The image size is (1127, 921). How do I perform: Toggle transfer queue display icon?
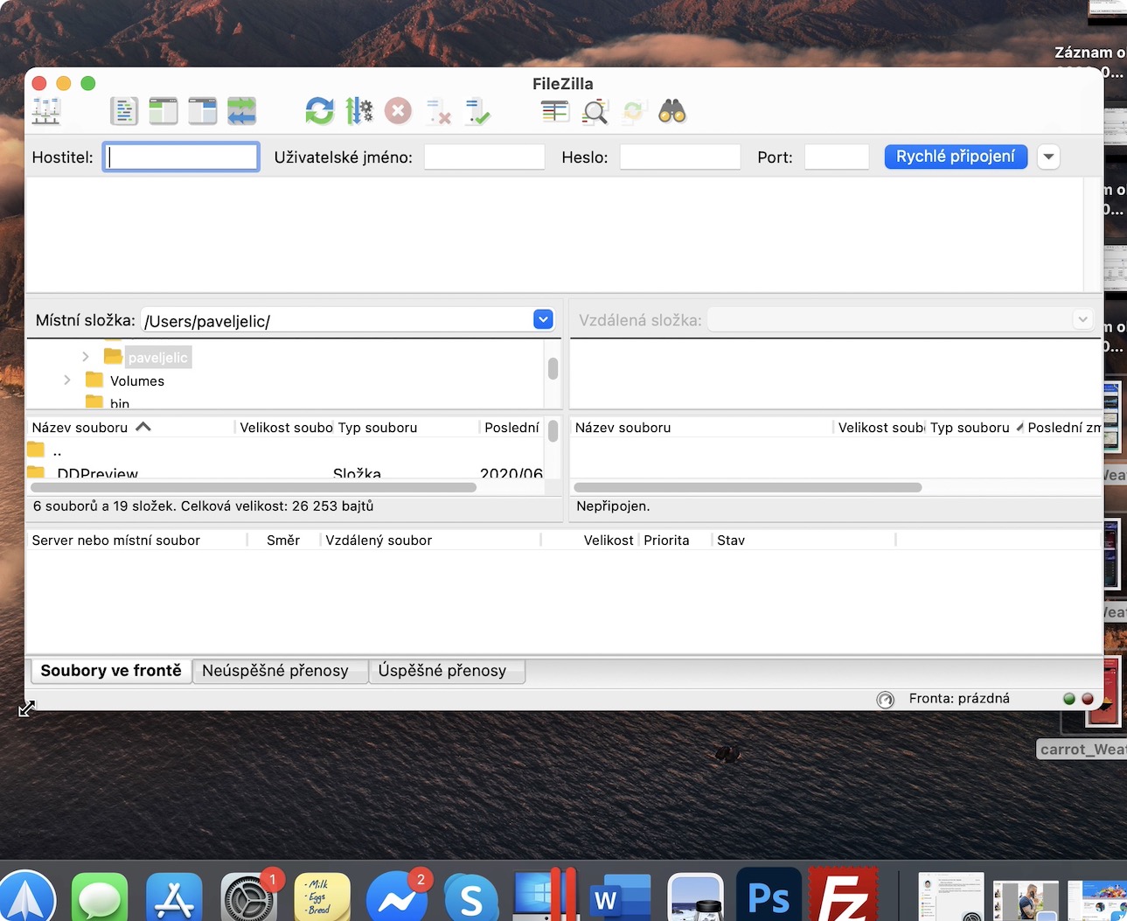click(x=242, y=111)
